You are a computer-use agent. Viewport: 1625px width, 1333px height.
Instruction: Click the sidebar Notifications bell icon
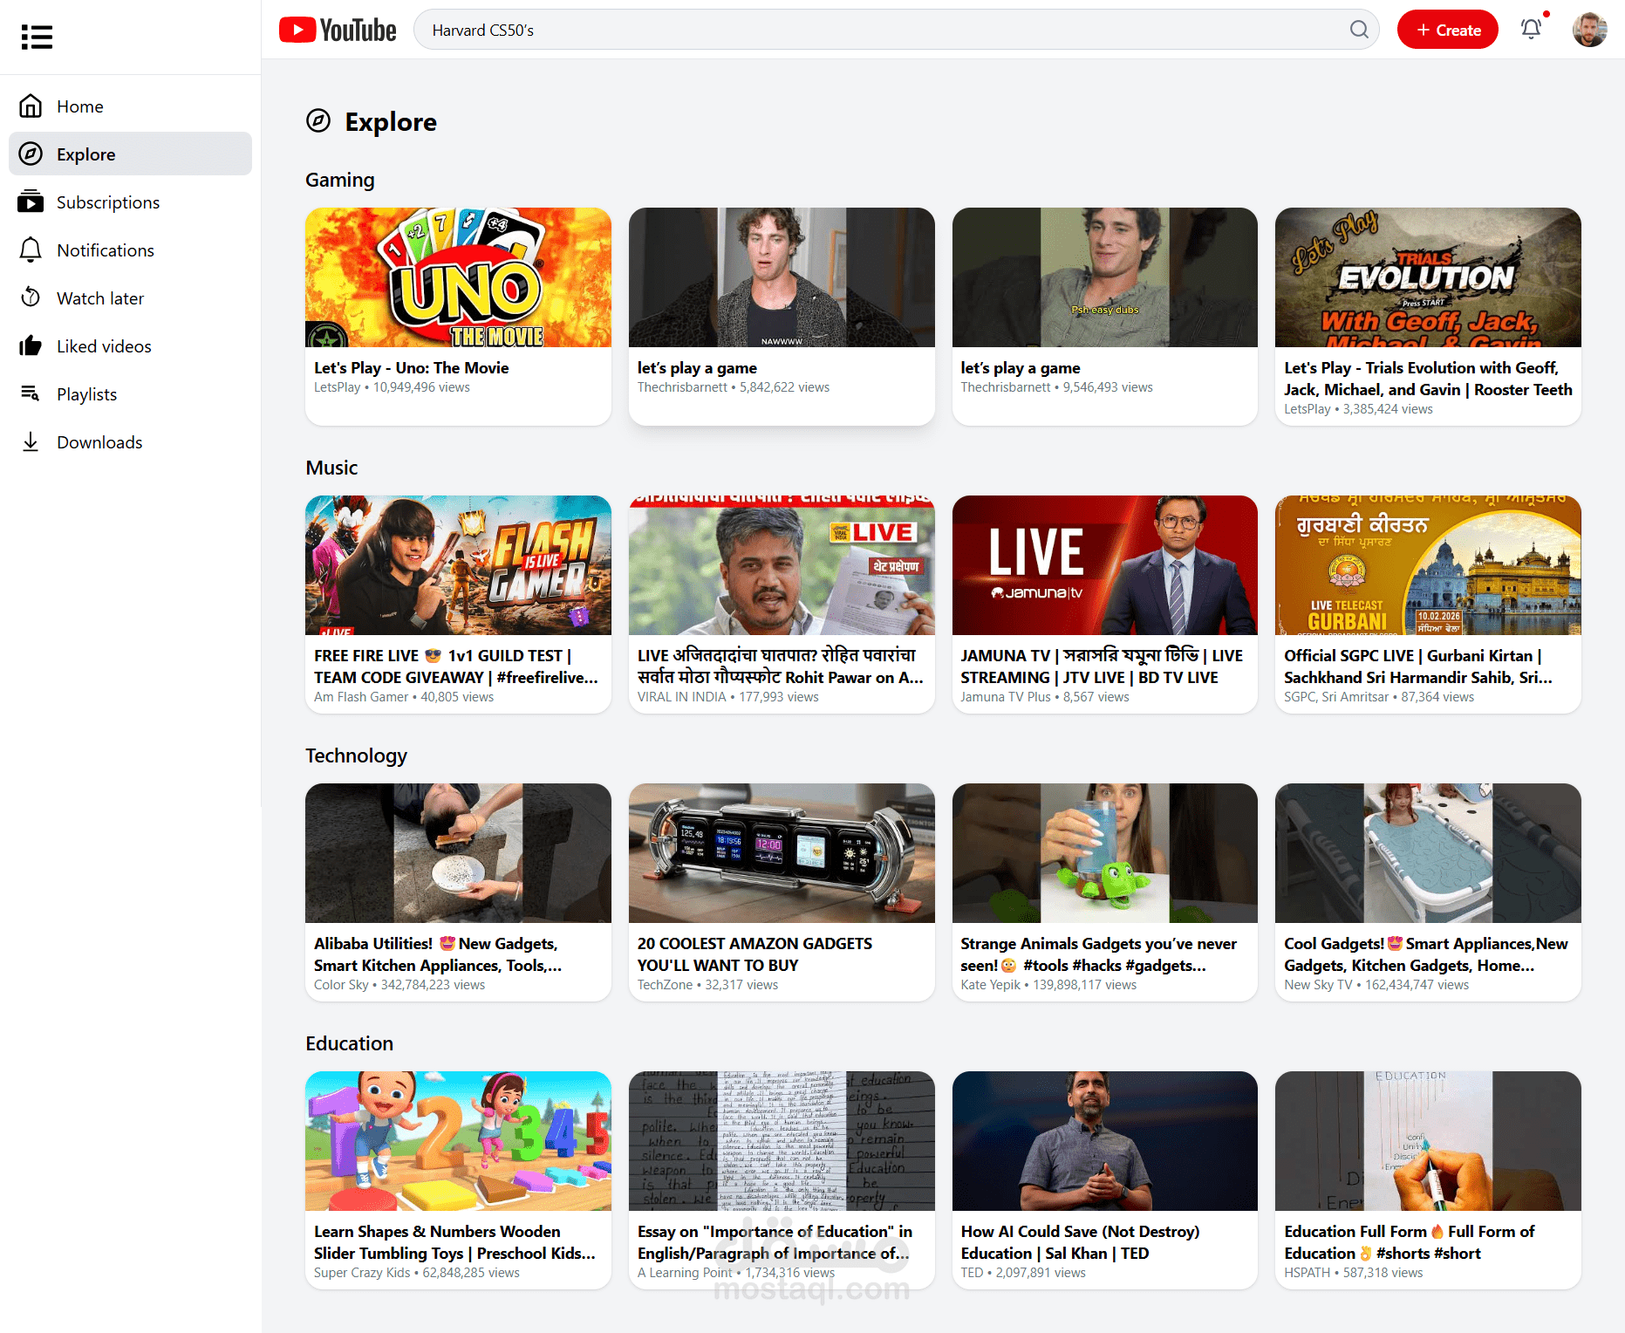tap(31, 250)
